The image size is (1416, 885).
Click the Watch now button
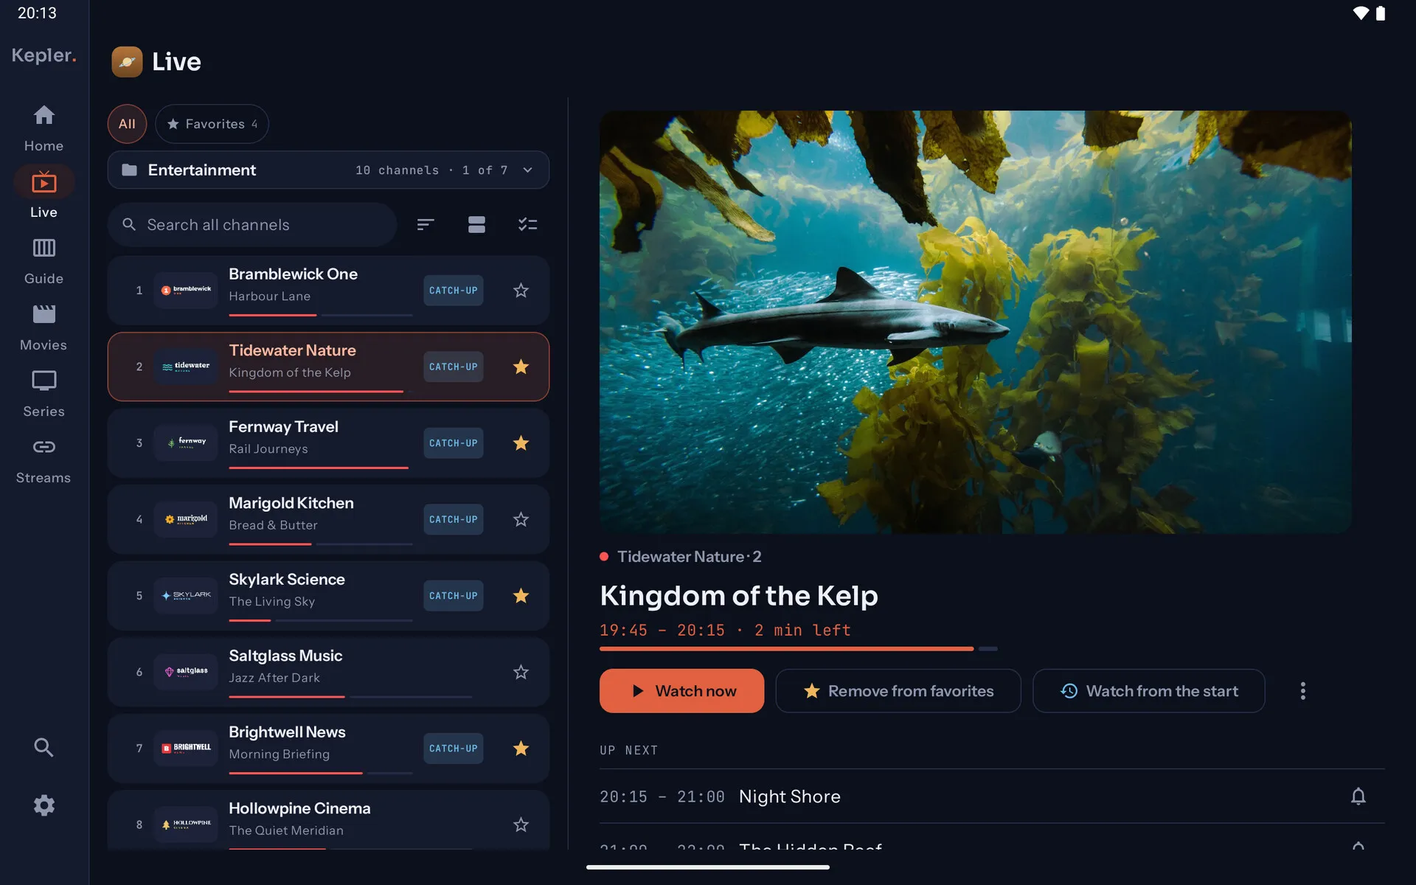[681, 691]
